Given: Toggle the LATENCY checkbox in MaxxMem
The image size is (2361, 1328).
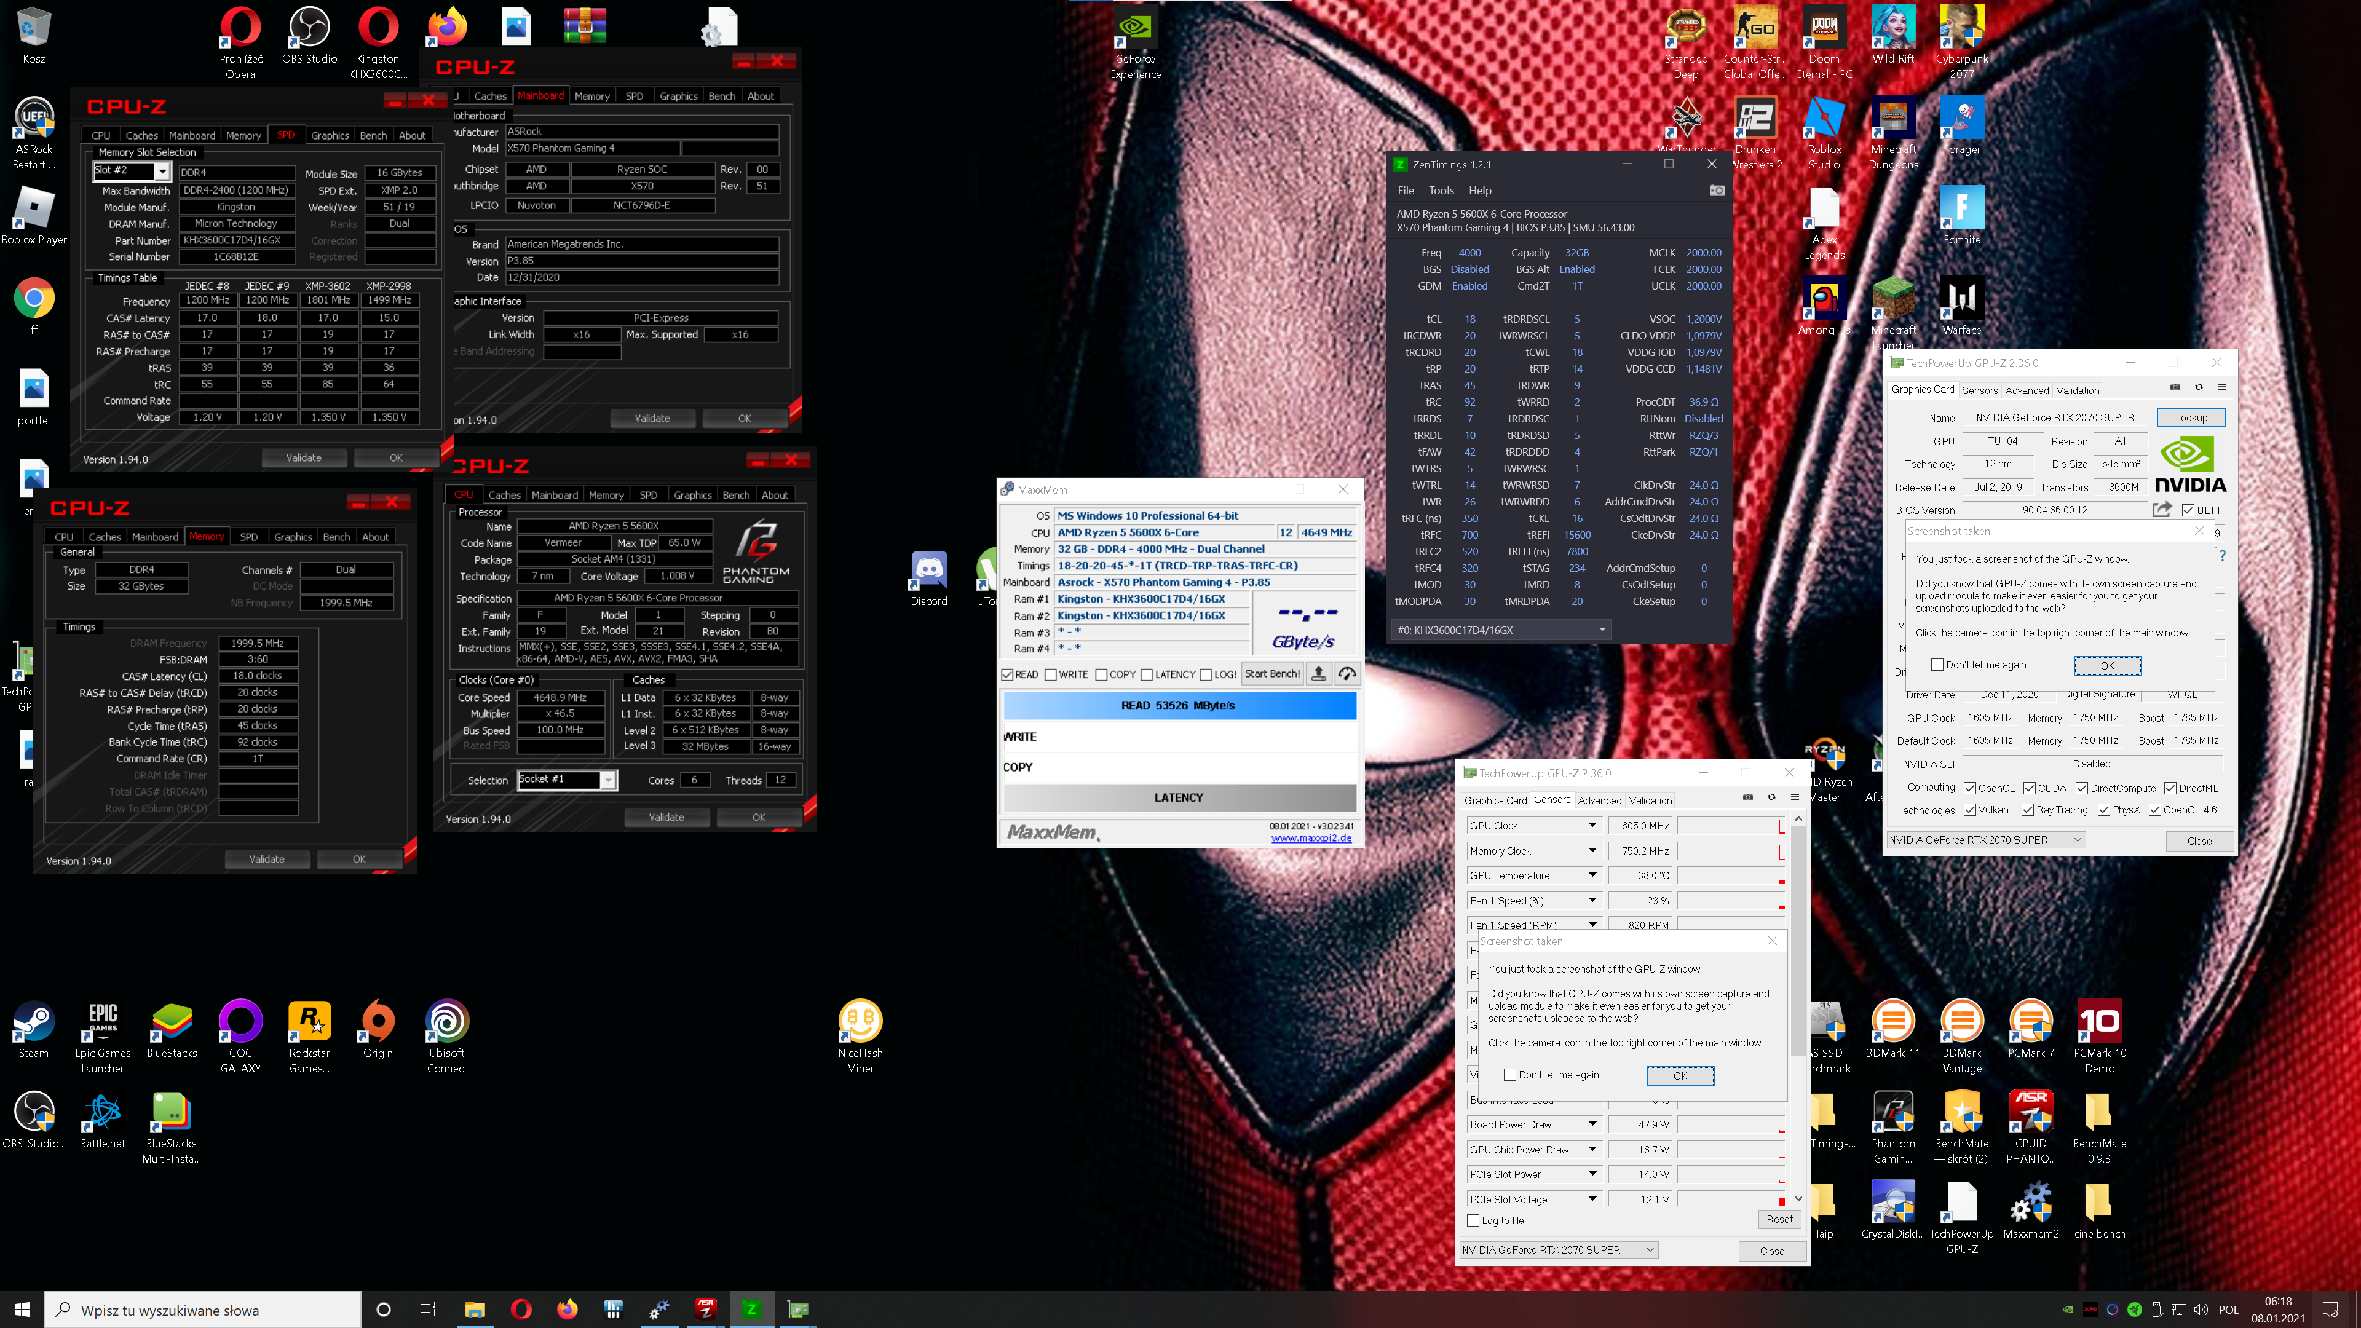Looking at the screenshot, I should pyautogui.click(x=1147, y=674).
